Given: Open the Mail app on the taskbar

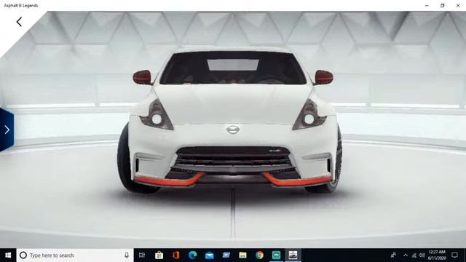Looking at the screenshot, I should click(x=210, y=255).
